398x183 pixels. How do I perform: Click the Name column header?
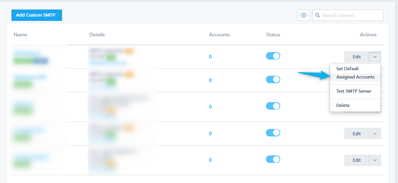point(20,35)
